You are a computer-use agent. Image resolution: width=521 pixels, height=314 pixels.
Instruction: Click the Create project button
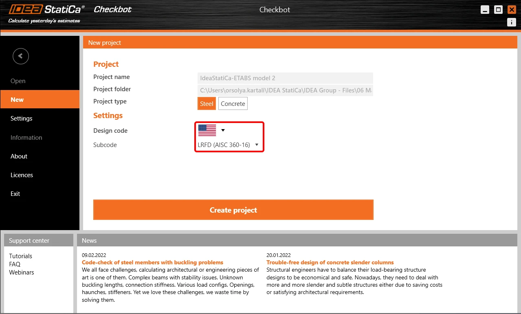coord(233,210)
